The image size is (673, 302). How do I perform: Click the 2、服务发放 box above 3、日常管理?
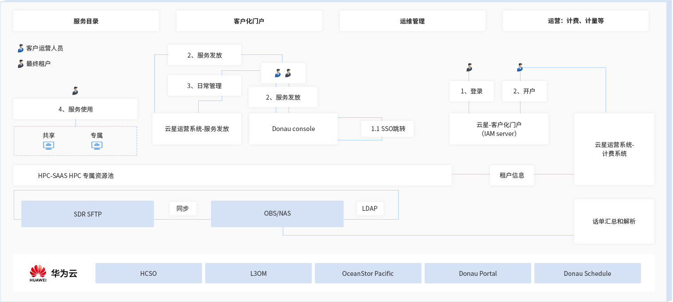(204, 55)
